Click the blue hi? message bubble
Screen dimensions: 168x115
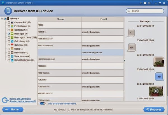159,77
